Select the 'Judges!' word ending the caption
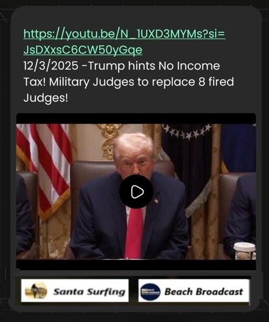 [45, 97]
